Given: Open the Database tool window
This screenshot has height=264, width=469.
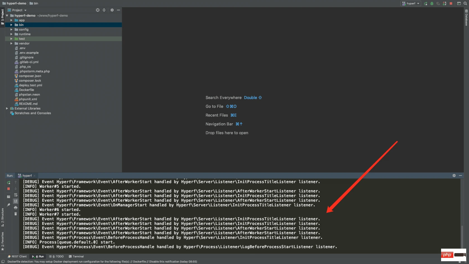Looking at the screenshot, I should click(x=466, y=18).
